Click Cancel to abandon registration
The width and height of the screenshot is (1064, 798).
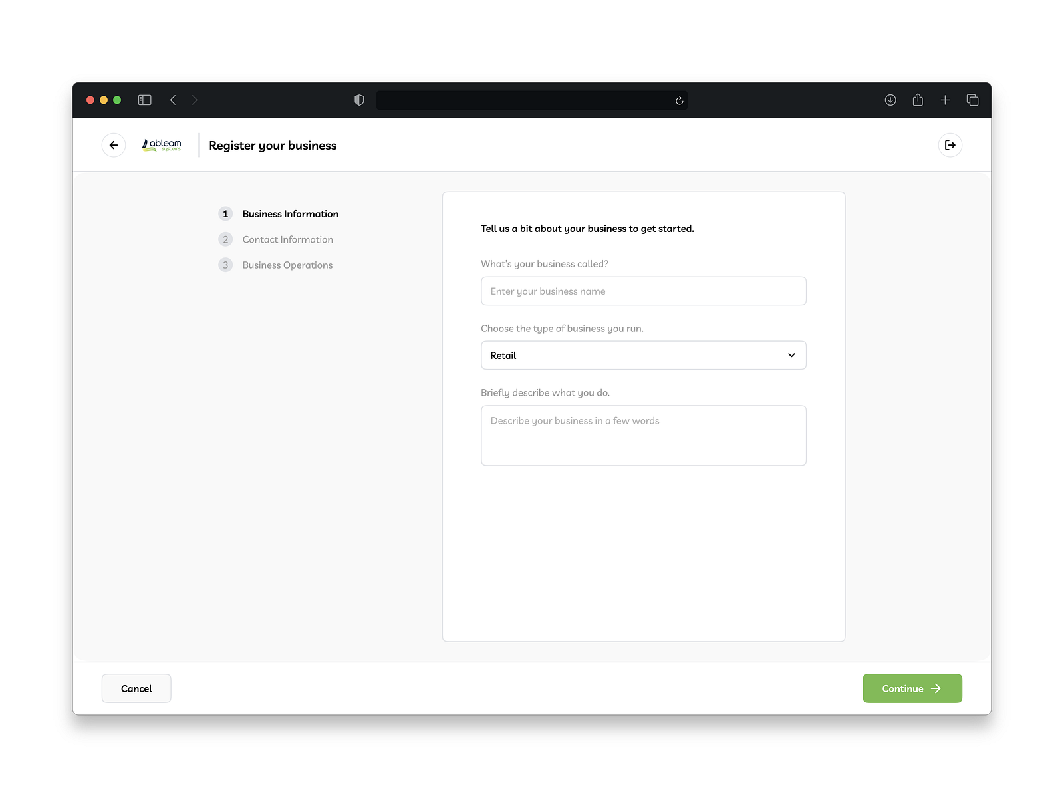(x=136, y=688)
